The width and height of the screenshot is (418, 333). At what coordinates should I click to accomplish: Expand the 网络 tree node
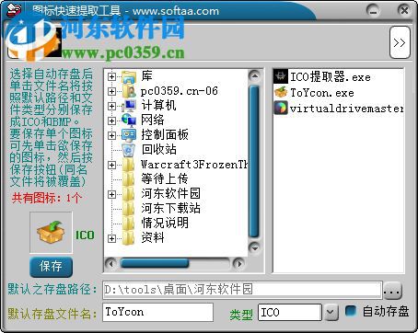[111, 121]
